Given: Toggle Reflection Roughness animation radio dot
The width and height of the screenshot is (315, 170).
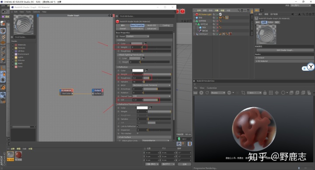Looking at the screenshot, I should coord(119,78).
